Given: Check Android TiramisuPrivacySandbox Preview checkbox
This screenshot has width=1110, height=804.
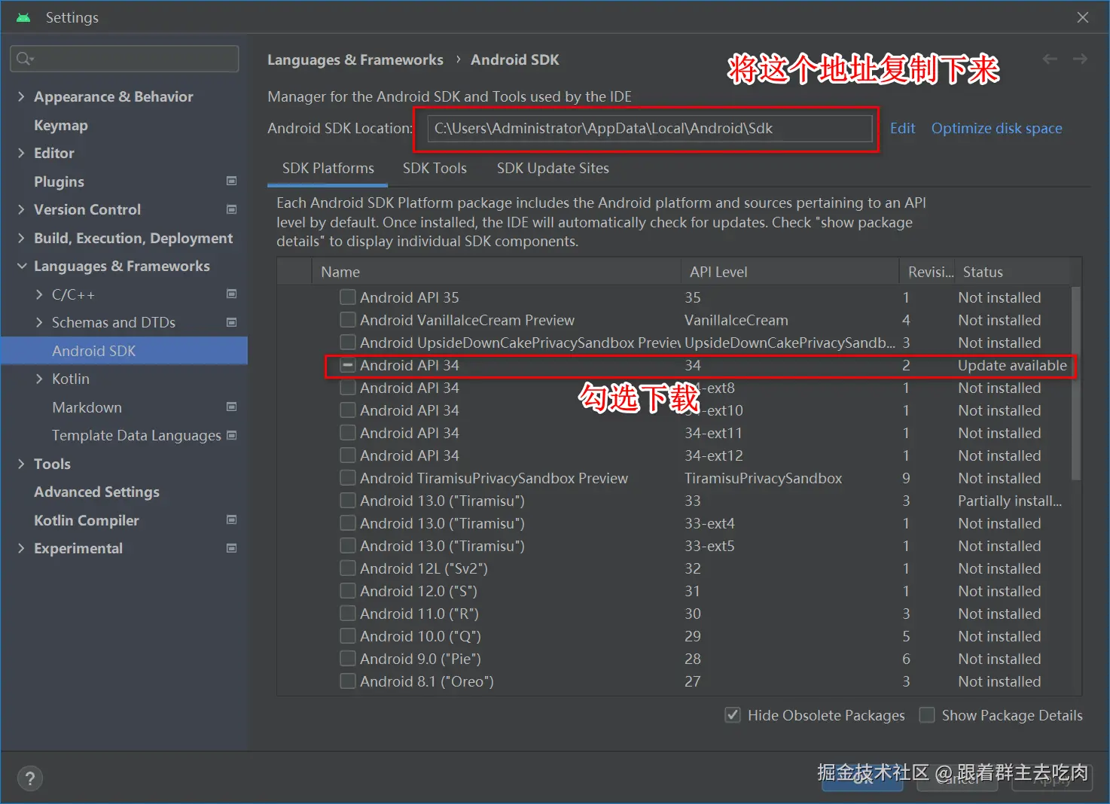Looking at the screenshot, I should coord(348,478).
